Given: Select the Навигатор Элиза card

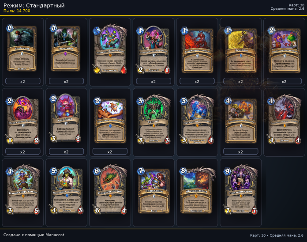Looking at the screenshot, I should 22,189.
